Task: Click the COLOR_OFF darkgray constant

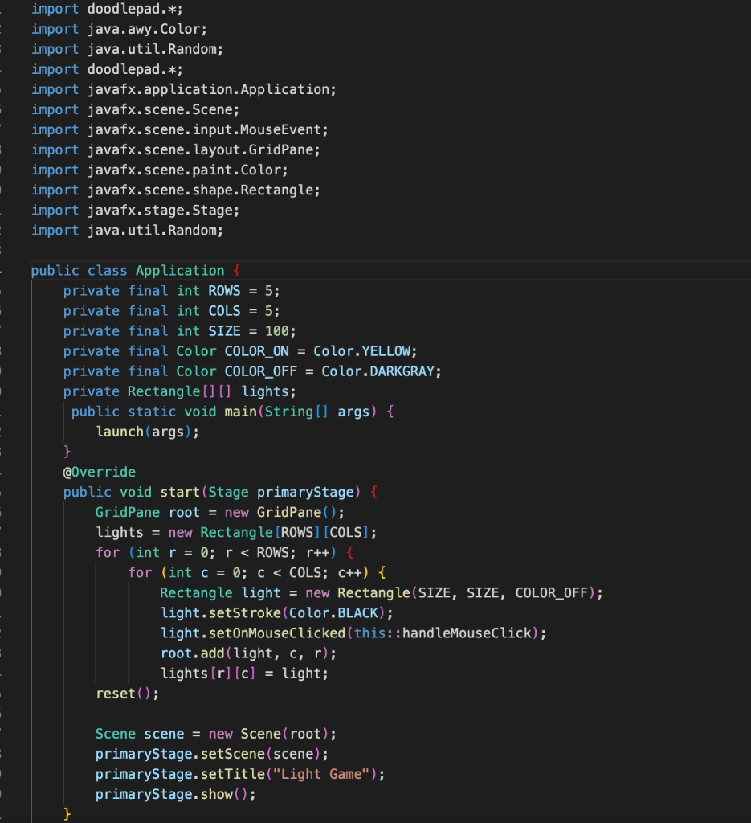Action: 259,371
